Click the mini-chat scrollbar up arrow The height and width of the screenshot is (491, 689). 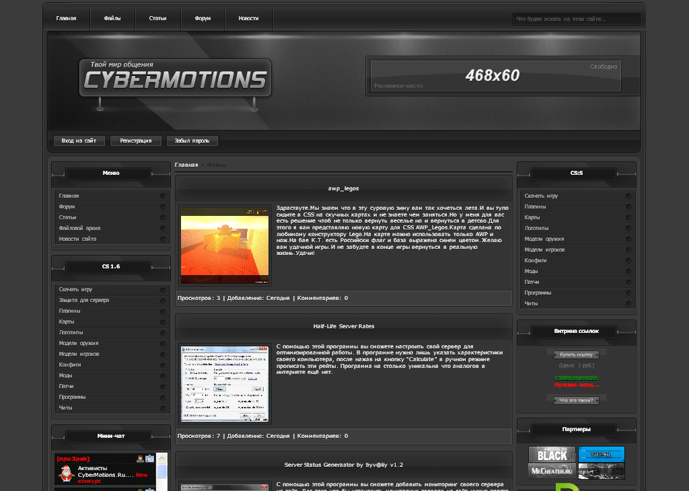[x=161, y=459]
